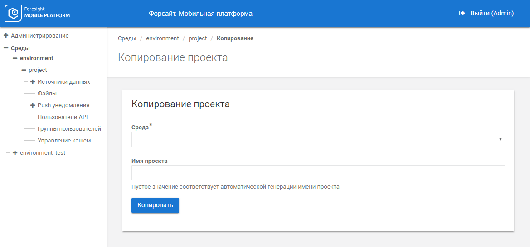The image size is (530, 247).
Task: Click the Foresight Mobile Platform logo
Action: click(x=37, y=13)
